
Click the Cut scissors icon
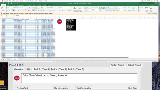coord(6,7)
